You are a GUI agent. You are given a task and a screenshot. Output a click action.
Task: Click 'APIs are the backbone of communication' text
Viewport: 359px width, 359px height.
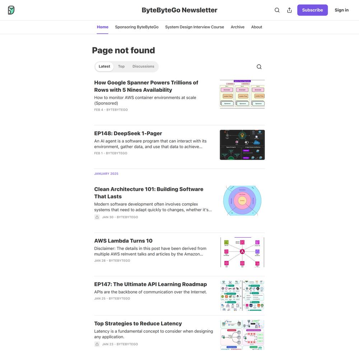pos(150,292)
